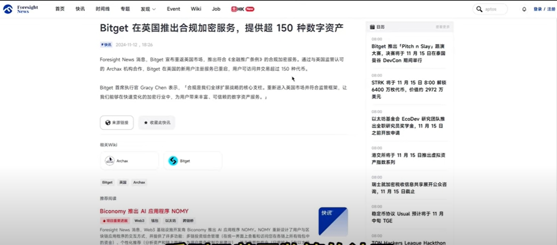Go to the 快讯 nav item
Viewport: 557px width, 245px height.
80,9
